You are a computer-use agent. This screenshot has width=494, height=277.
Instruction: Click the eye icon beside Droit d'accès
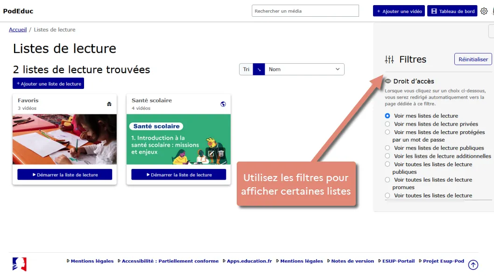388,81
